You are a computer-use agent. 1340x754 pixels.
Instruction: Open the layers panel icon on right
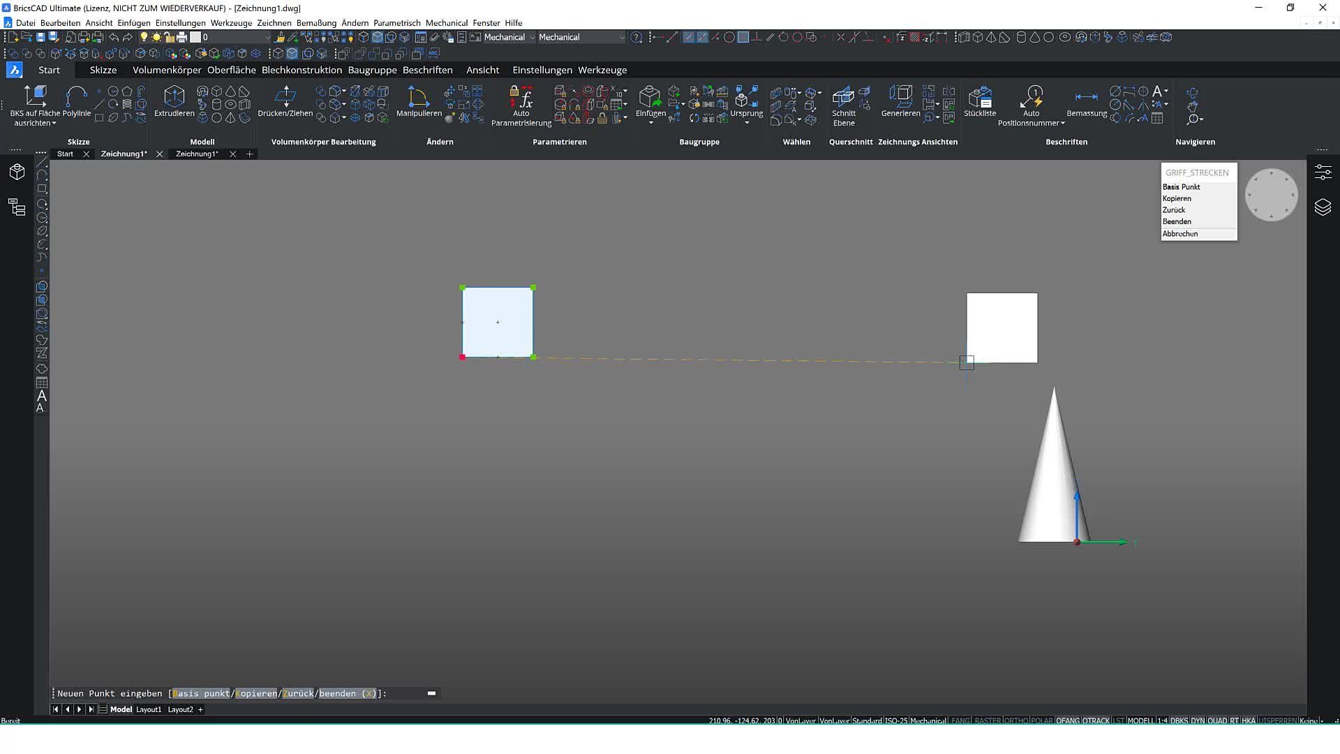pos(1323,207)
